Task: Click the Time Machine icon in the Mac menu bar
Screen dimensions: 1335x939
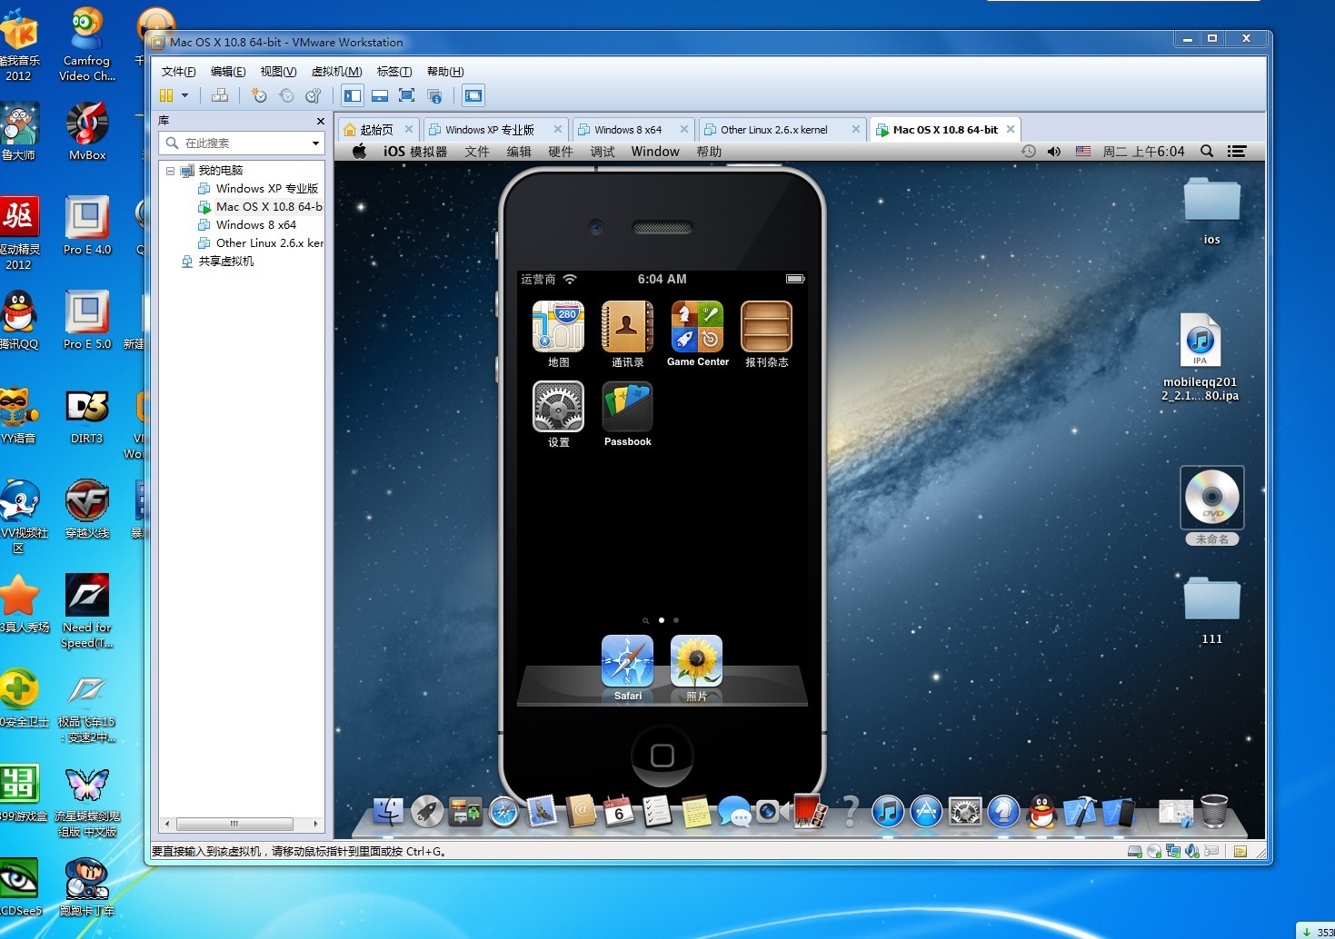Action: 1028,152
